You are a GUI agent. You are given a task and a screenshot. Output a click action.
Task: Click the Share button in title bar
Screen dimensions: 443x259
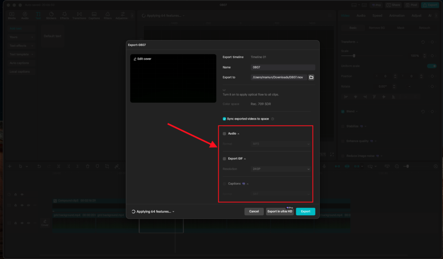click(393, 5)
